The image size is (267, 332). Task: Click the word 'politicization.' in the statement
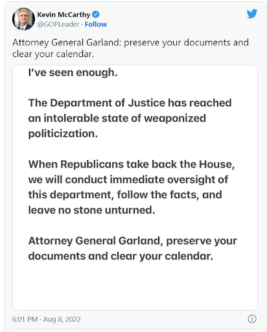[63, 134]
